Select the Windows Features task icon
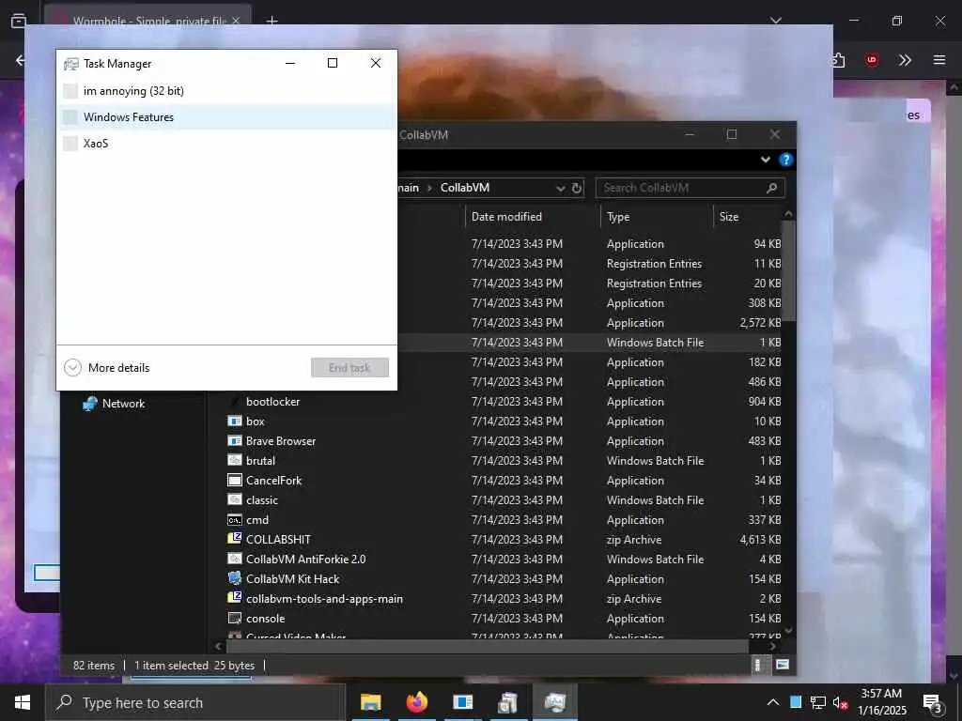This screenshot has width=962, height=721. 70,117
